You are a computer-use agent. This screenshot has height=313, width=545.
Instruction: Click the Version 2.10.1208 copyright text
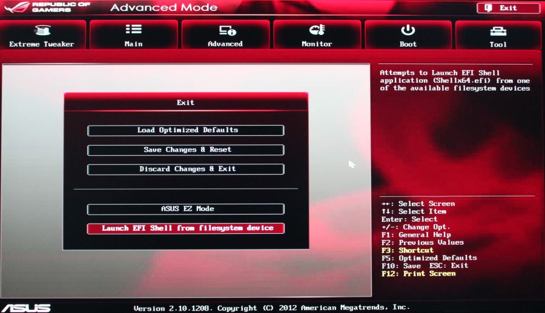pos(272,308)
